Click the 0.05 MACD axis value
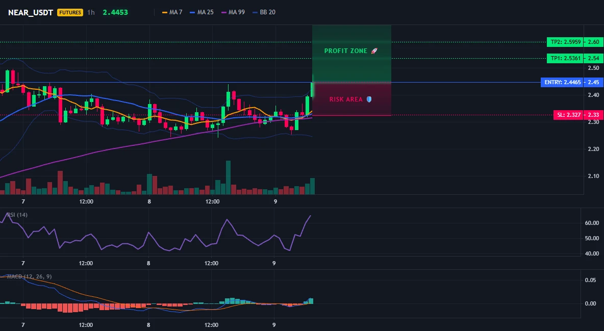 click(x=591, y=280)
